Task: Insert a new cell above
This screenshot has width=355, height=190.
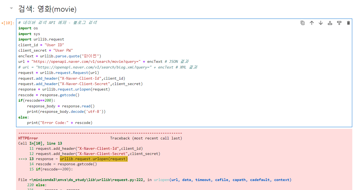Action: 330,23
